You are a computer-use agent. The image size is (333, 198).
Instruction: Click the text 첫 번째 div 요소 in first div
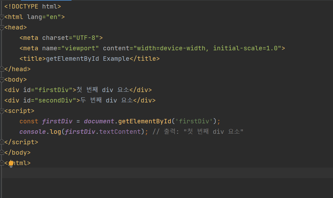point(103,90)
